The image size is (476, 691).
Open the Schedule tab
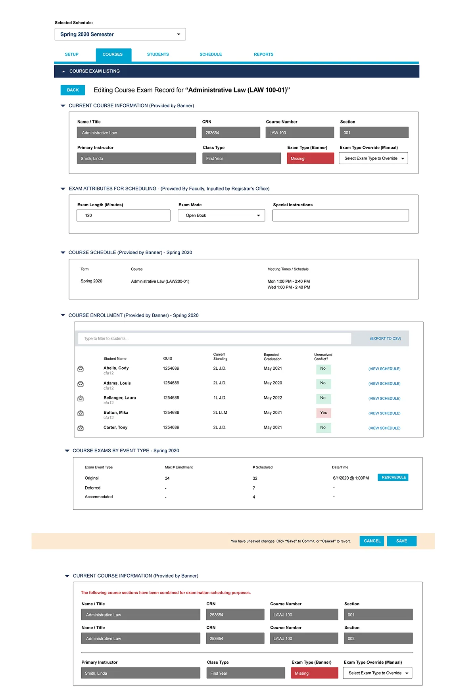coord(211,54)
